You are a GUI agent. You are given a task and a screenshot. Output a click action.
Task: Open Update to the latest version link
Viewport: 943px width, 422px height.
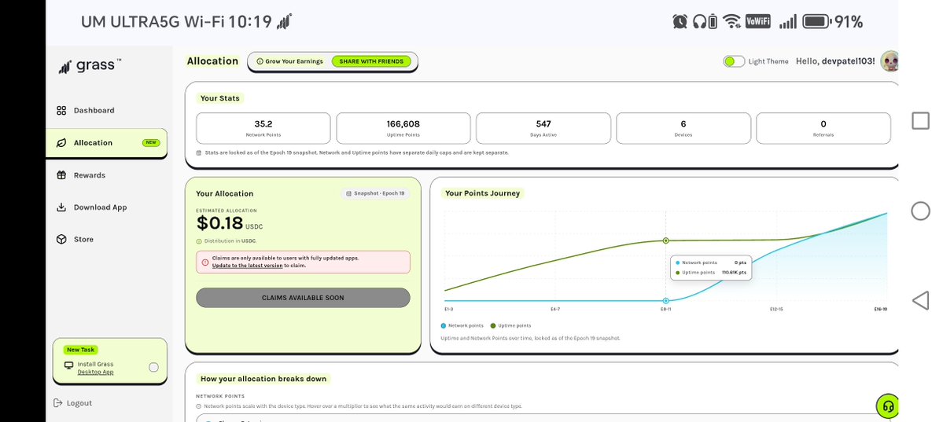pyautogui.click(x=247, y=266)
